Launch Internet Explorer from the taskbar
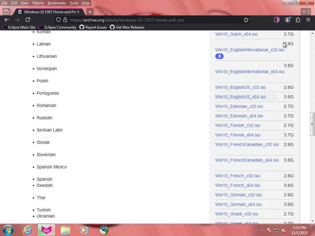This screenshot has width=315, height=236. [x=27, y=230]
